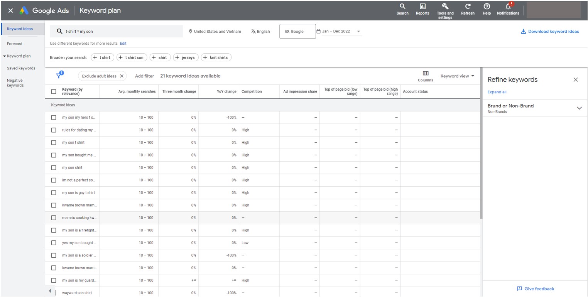Sort by YoY change column
Screen dimensions: 588x297
click(x=227, y=91)
